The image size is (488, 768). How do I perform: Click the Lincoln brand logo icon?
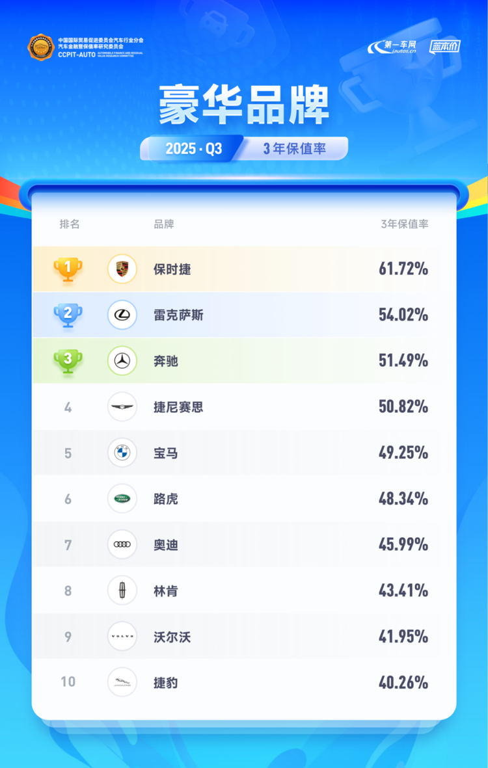coord(122,591)
